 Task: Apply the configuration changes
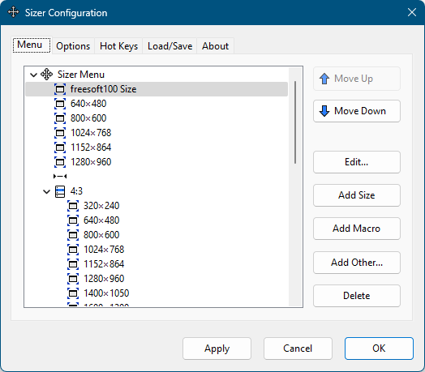217,348
